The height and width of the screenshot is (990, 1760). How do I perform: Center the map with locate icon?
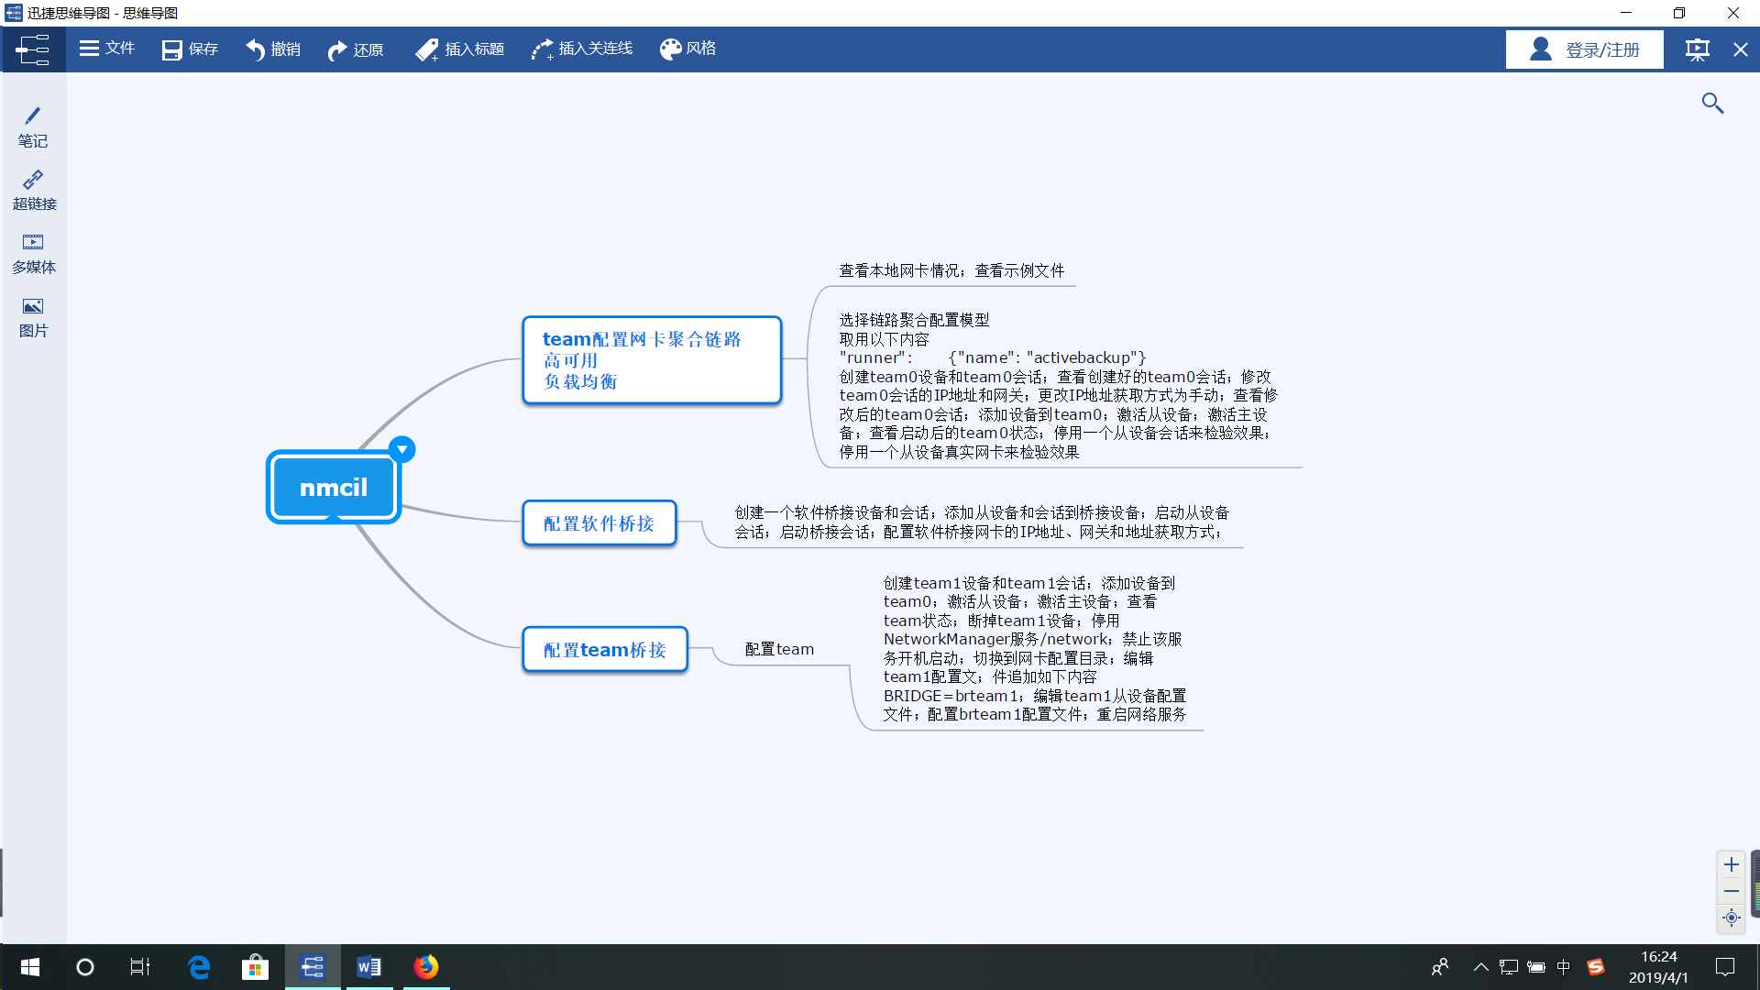coord(1731,918)
